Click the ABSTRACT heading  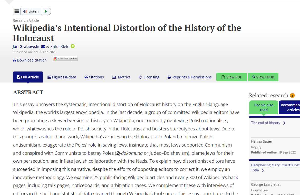coord(28,93)
